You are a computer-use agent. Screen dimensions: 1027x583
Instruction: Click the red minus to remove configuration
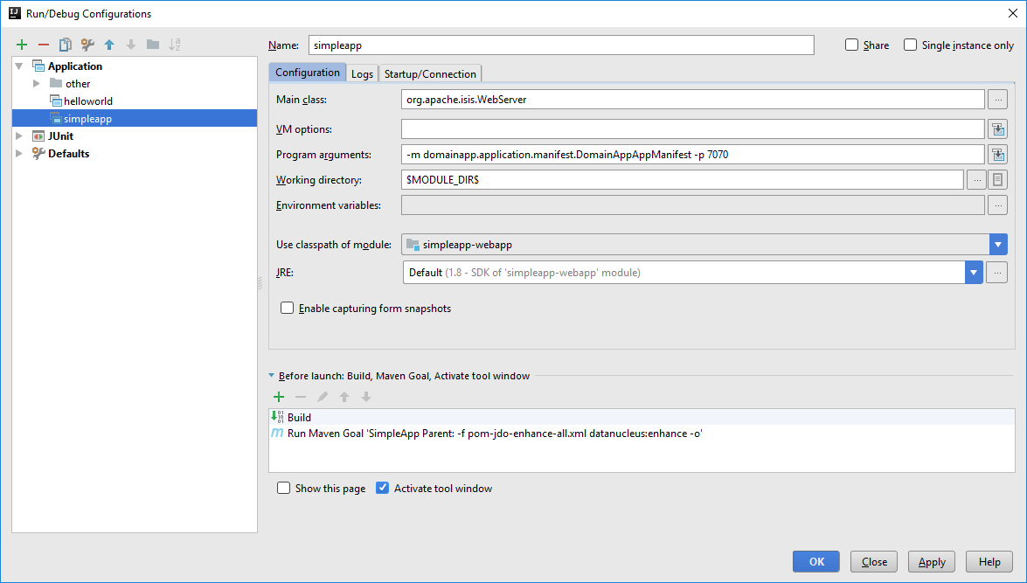pyautogui.click(x=44, y=45)
